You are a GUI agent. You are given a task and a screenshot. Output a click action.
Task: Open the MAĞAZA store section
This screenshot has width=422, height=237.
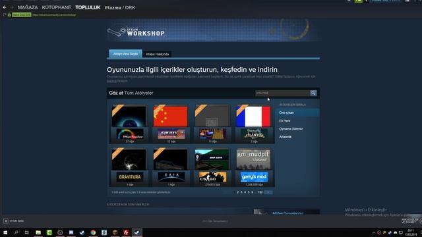click(28, 7)
